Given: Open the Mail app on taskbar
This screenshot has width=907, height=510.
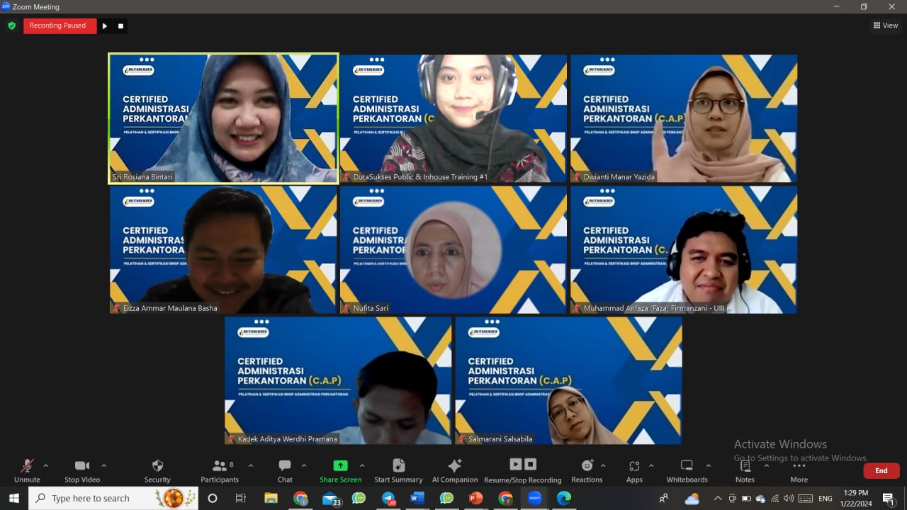Looking at the screenshot, I should [x=331, y=499].
